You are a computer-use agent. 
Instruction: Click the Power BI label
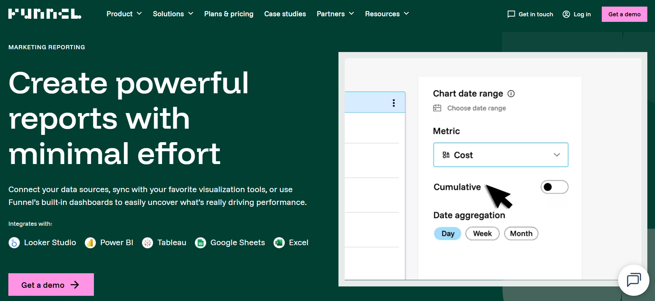[117, 243]
